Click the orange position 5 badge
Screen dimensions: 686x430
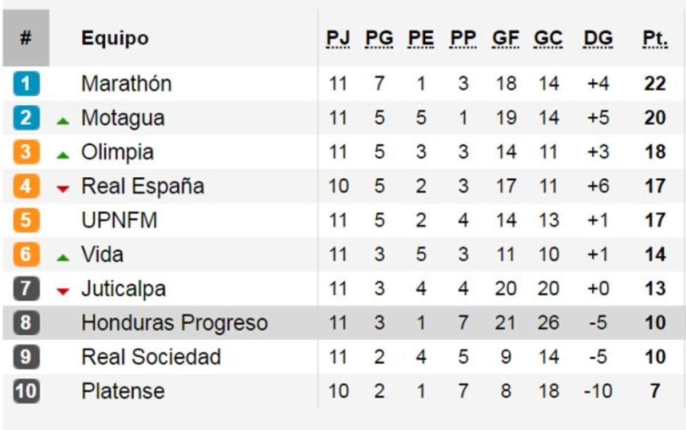pyautogui.click(x=26, y=220)
